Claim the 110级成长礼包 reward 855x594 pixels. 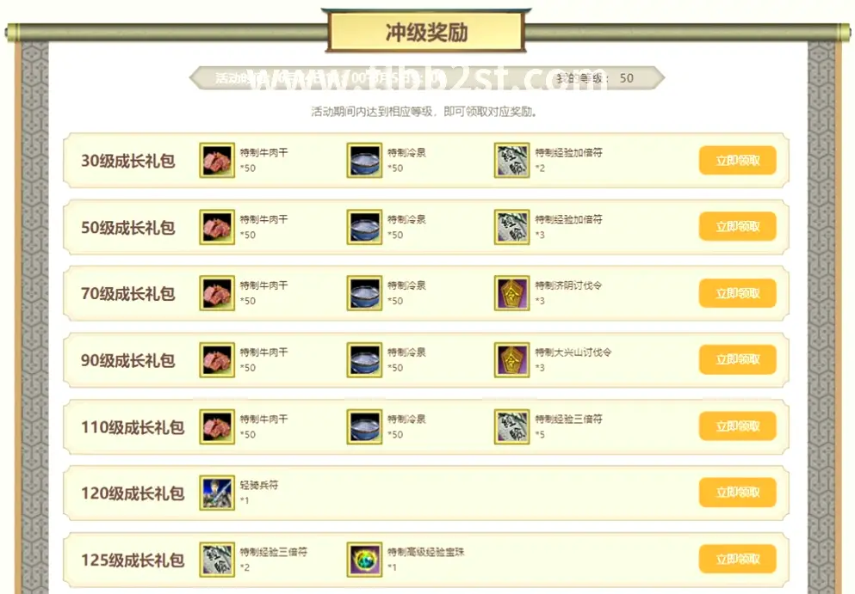coord(737,426)
